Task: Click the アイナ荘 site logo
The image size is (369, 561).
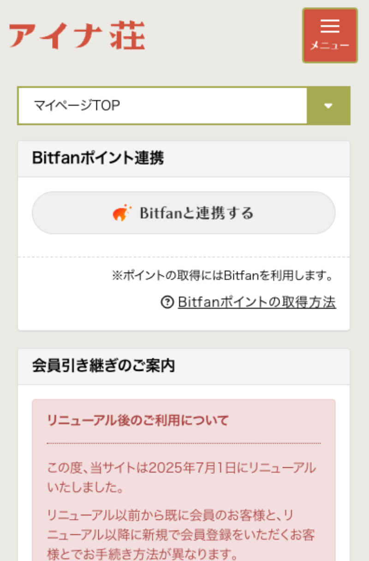Action: 77,36
